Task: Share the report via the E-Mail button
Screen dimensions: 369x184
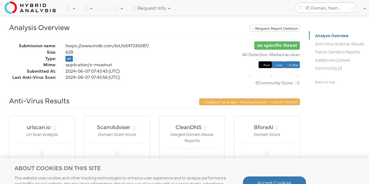Action: (292, 65)
